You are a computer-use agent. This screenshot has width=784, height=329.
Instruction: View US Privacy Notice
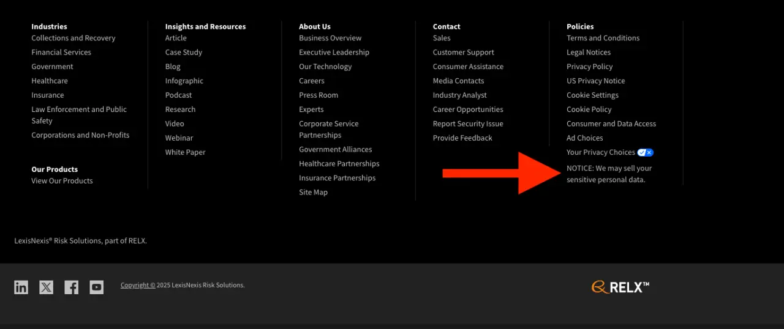595,81
